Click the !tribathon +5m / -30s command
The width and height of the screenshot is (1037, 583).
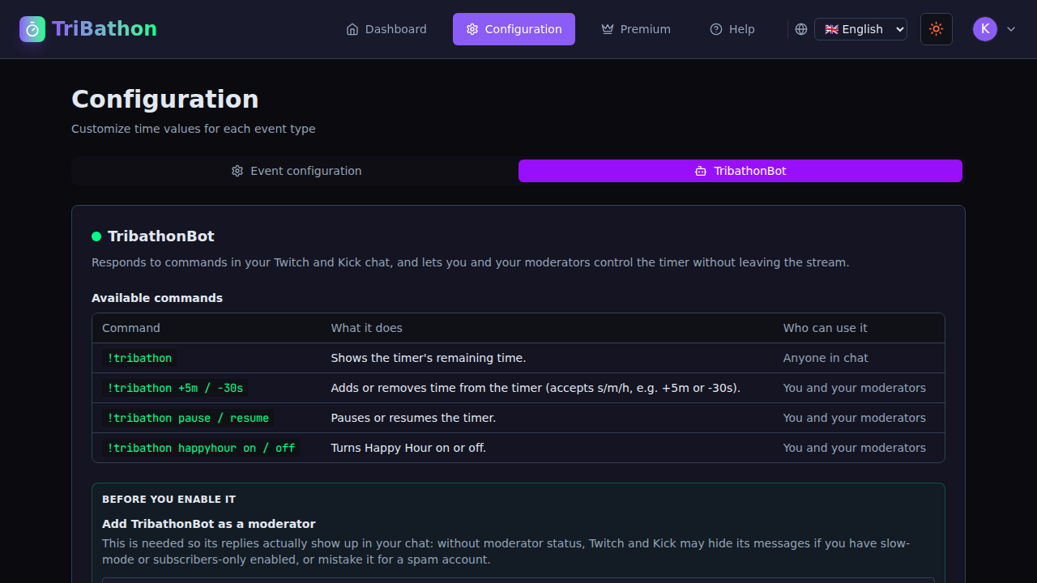tap(175, 388)
